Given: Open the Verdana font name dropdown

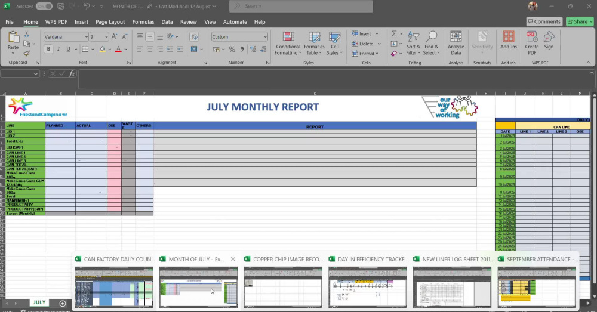Looking at the screenshot, I should click(x=86, y=37).
